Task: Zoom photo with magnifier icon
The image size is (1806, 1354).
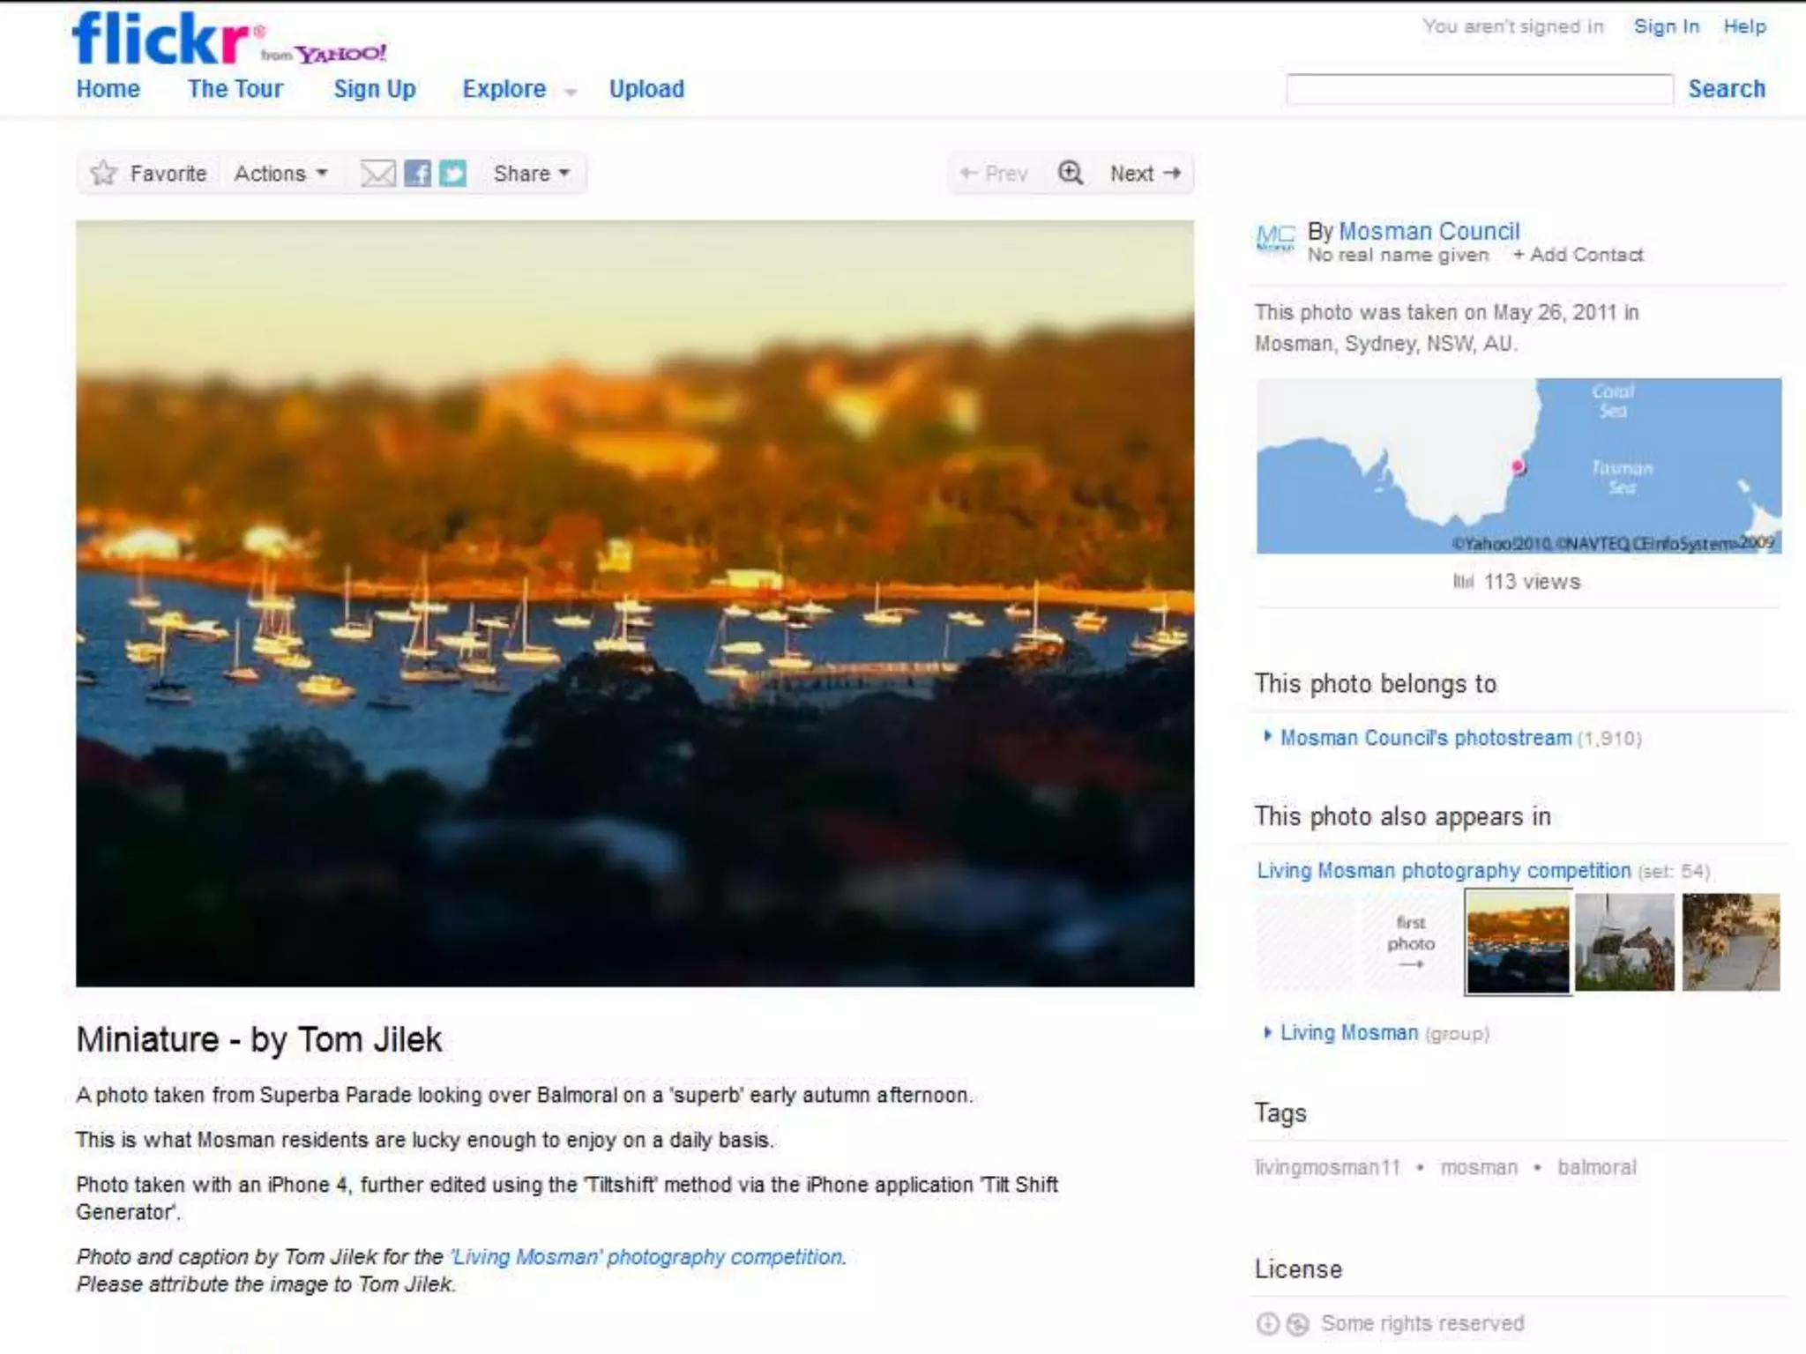Action: pyautogui.click(x=1070, y=173)
